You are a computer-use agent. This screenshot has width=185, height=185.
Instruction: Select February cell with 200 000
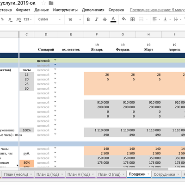click(123, 107)
